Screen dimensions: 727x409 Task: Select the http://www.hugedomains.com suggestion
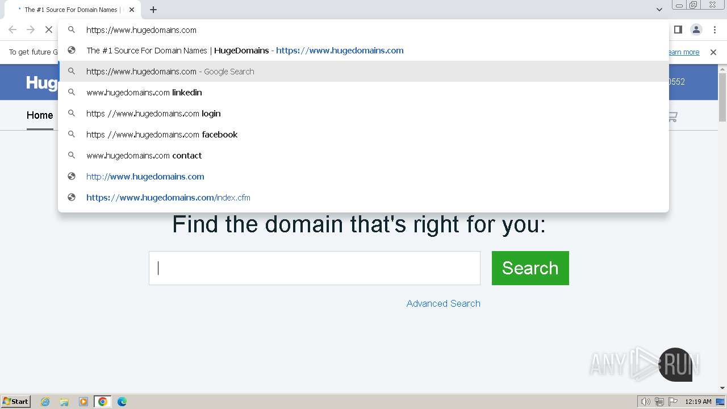click(x=363, y=177)
